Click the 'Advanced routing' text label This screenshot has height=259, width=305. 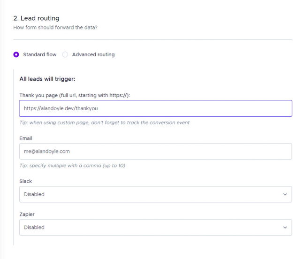(93, 54)
